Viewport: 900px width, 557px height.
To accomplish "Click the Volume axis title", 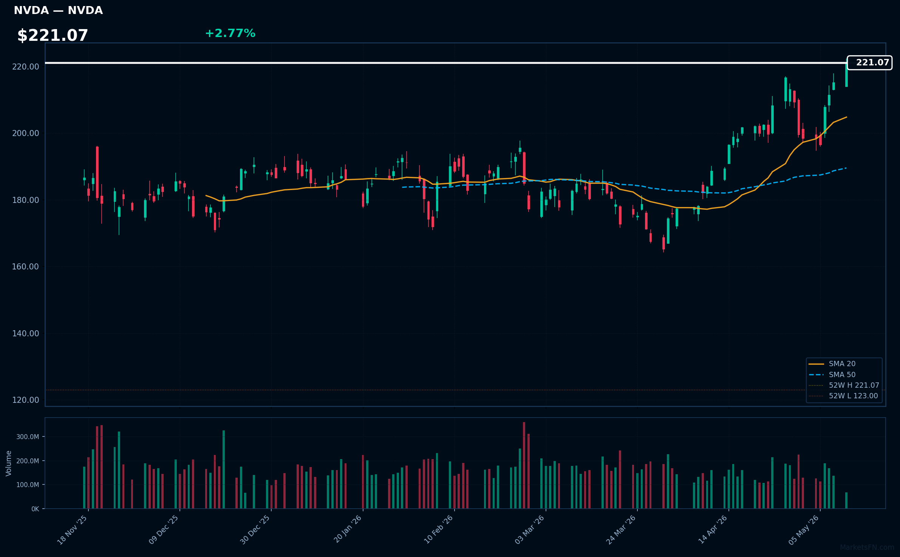I will click(9, 463).
